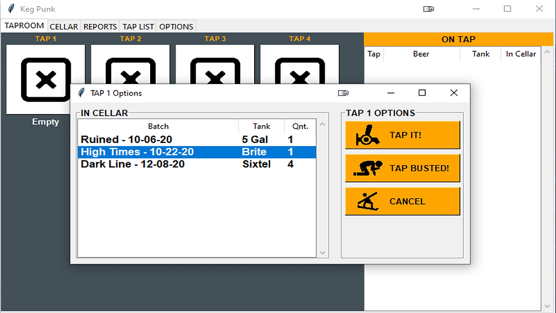Select the empty TAP 3 keg icon
Image resolution: width=556 pixels, height=313 pixels.
tap(215, 64)
